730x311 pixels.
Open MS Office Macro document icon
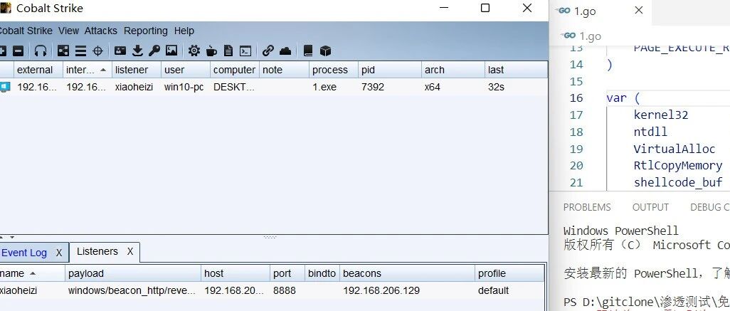228,51
